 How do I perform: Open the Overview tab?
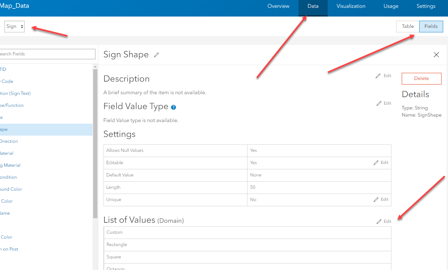click(278, 6)
